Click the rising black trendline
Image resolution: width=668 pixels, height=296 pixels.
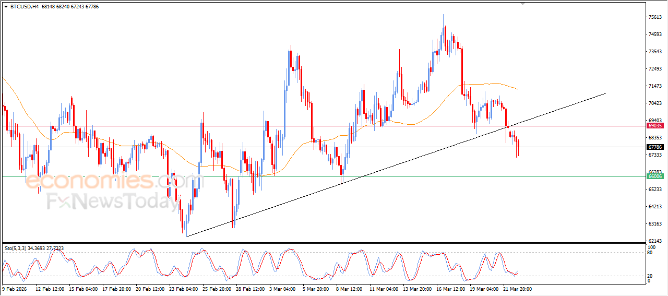397,164
